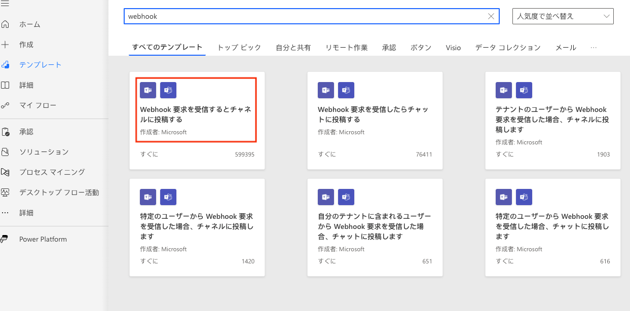
Task: Click すぐに on the 651 card
Action: coord(327,261)
